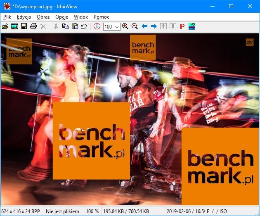Click the 100 % status bar entry
260x216 pixels.
[92, 211]
